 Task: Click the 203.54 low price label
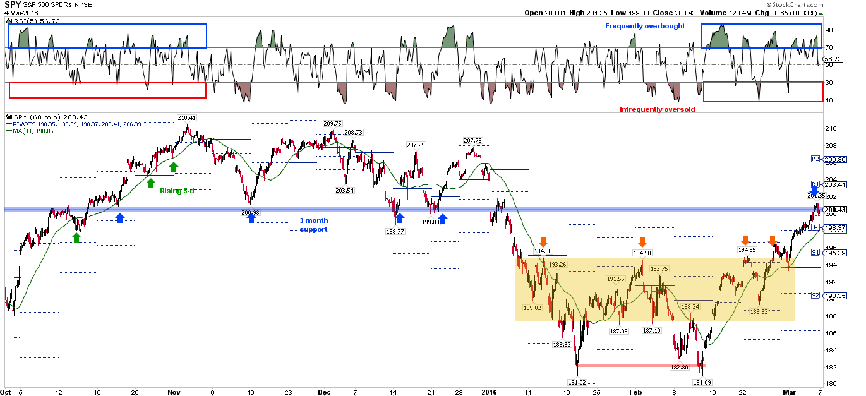pos(344,190)
